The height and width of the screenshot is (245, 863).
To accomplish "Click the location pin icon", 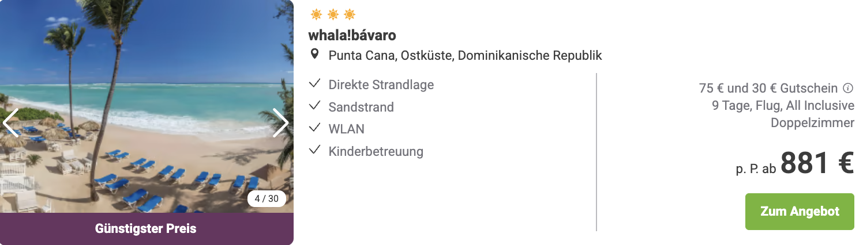I will (x=314, y=55).
